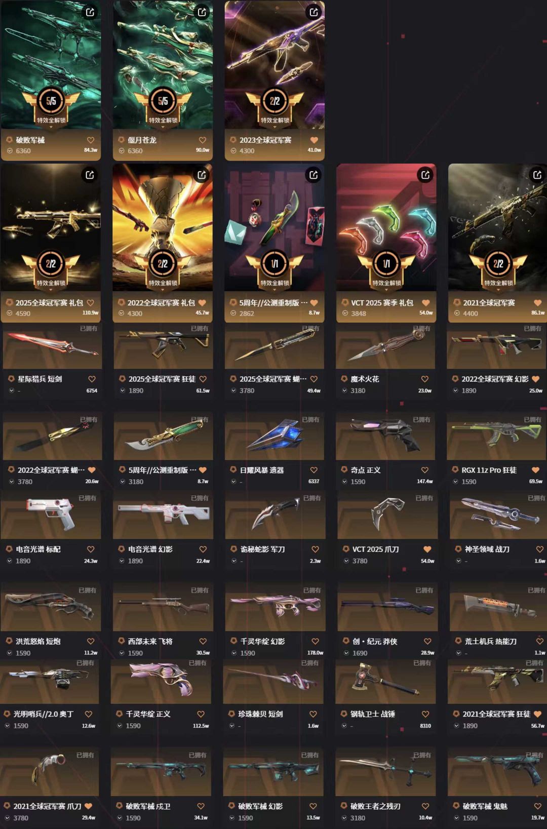Image resolution: width=547 pixels, height=829 pixels.
Task: Click share icon on 偃月苍龙 bundle card
Action: tap(202, 12)
